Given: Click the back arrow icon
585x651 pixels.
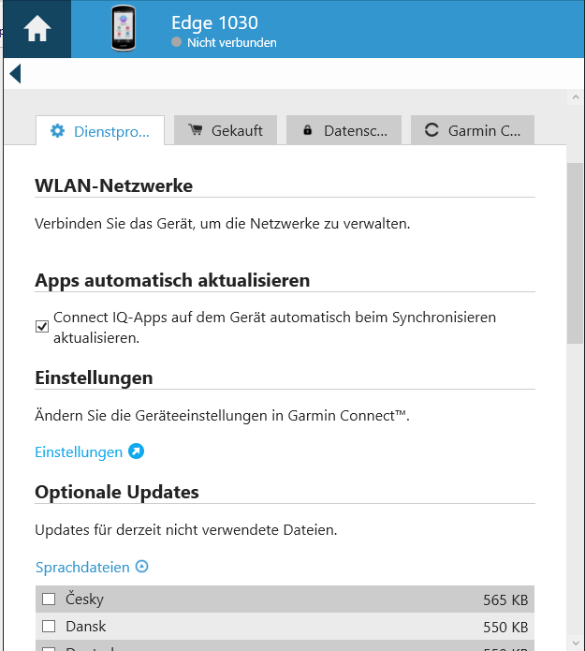Looking at the screenshot, I should click(14, 73).
